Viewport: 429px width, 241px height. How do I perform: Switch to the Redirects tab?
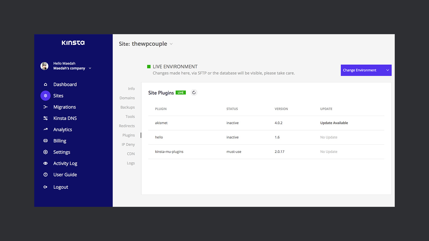tap(127, 126)
